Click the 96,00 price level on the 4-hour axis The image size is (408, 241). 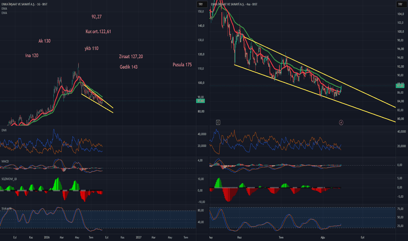point(401,49)
